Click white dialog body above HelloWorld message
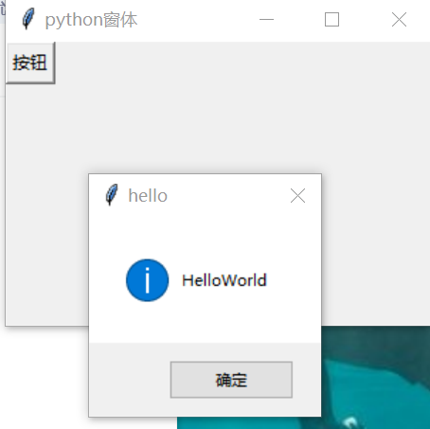The image size is (430, 429). [206, 237]
